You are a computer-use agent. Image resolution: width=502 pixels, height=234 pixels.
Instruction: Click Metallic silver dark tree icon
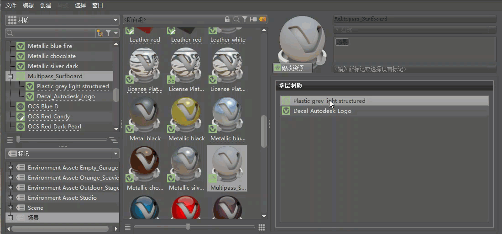click(21, 66)
